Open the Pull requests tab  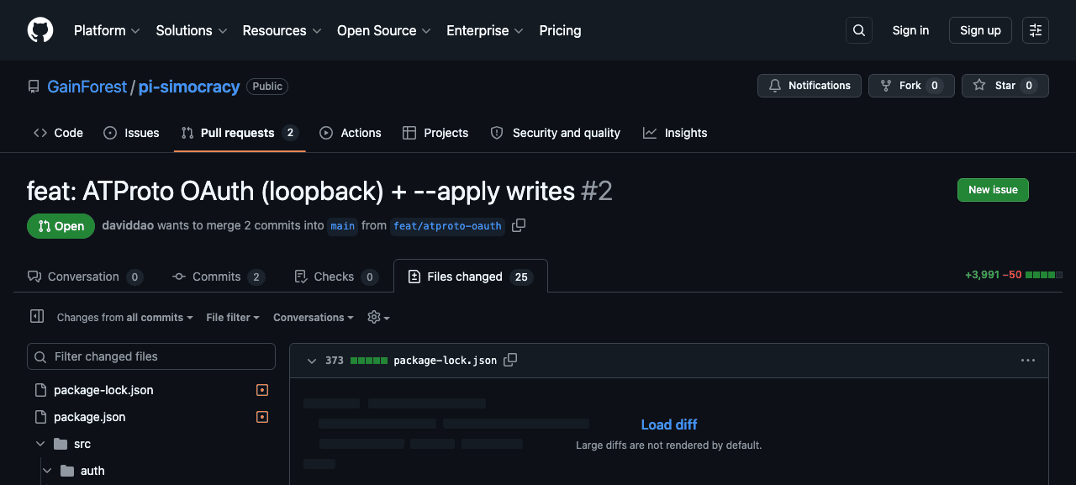[240, 133]
